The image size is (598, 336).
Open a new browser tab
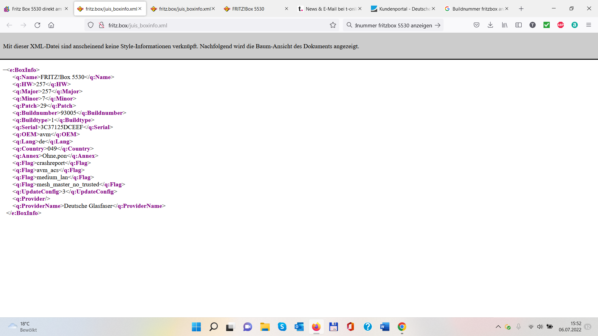(x=521, y=9)
